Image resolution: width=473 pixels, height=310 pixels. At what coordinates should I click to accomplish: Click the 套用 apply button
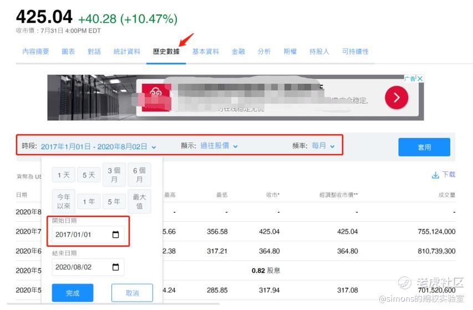[424, 147]
